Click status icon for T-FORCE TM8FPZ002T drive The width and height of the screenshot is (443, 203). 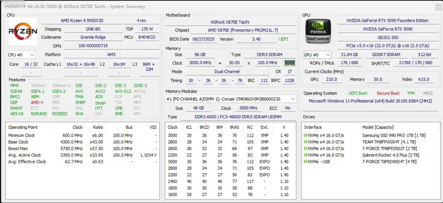(x=305, y=148)
